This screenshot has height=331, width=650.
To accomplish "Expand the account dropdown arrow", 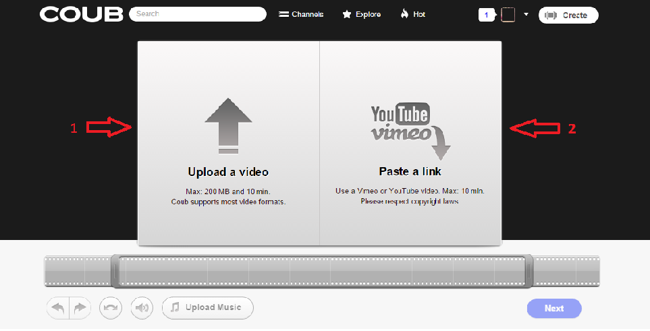I will (526, 15).
